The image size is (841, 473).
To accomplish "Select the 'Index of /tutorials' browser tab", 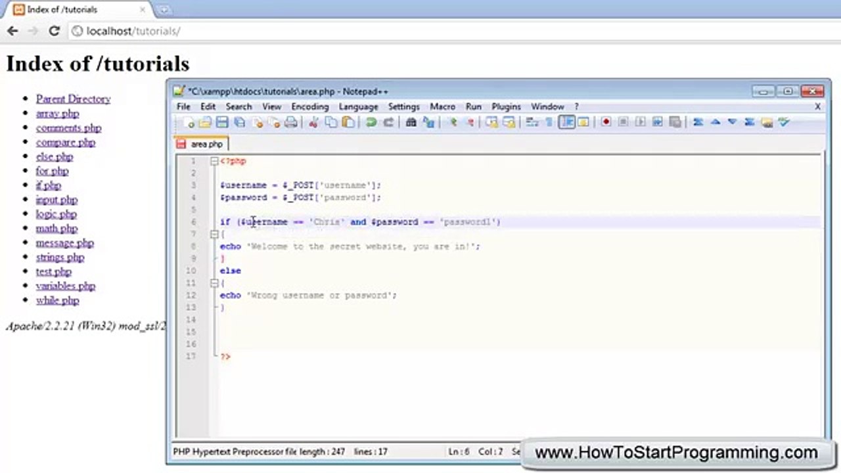I will tap(78, 10).
